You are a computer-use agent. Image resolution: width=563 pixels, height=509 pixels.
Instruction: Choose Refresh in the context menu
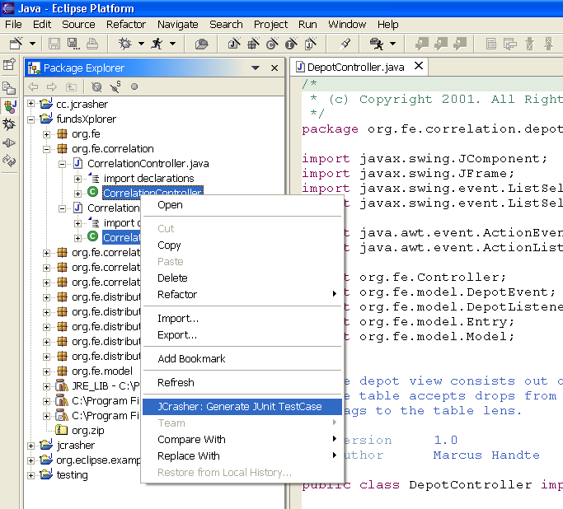pos(242,383)
